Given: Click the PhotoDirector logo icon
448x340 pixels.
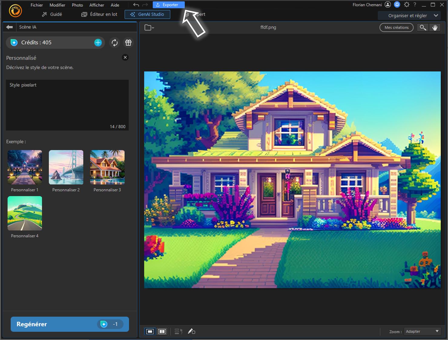Looking at the screenshot, I should (x=15, y=11).
